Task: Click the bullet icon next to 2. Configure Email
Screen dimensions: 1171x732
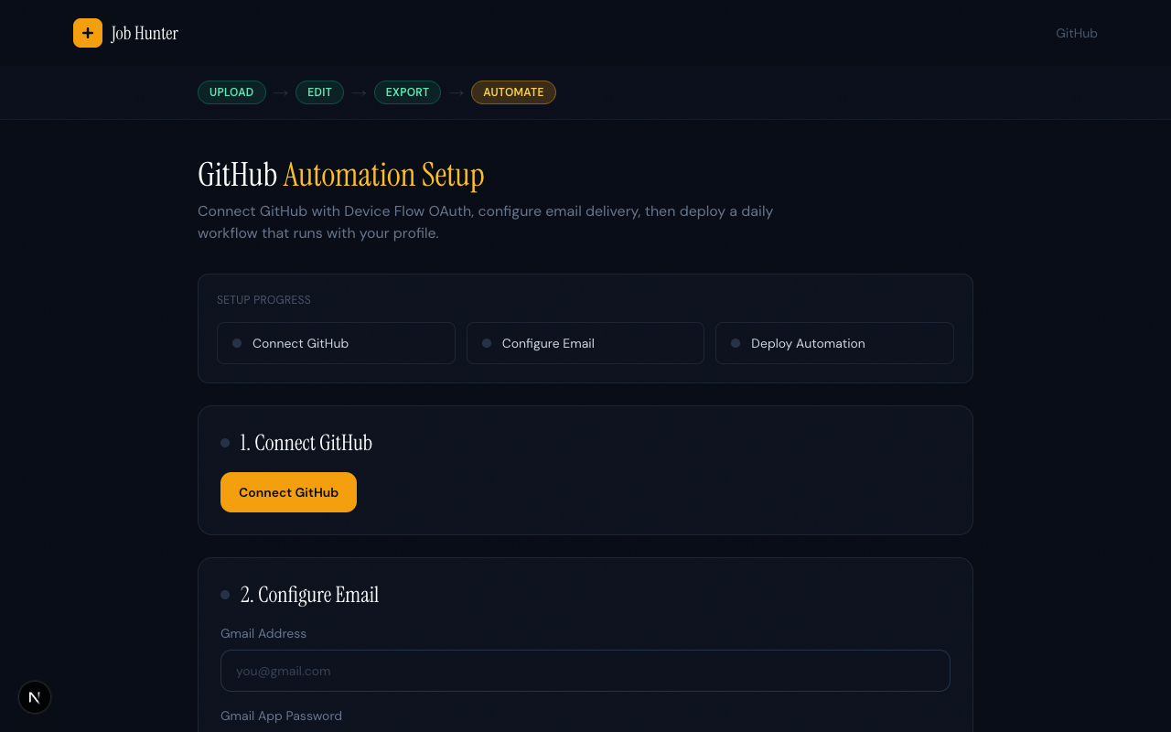Action: click(x=225, y=594)
